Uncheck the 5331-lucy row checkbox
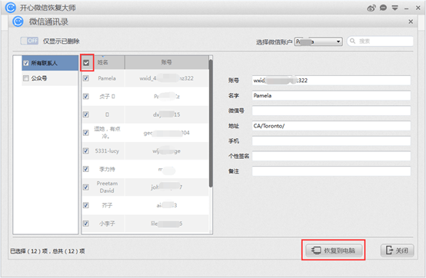 [86, 151]
